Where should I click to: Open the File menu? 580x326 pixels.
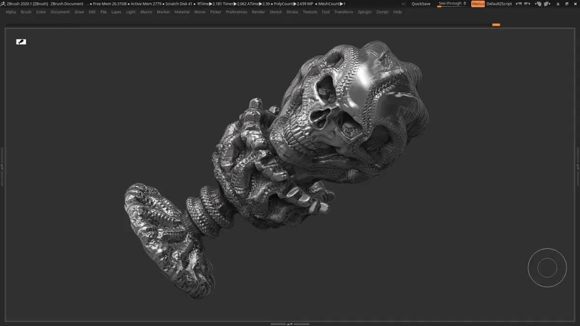(103, 12)
